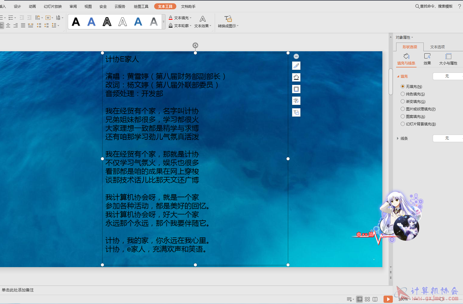Switch to the 形状选项 (shape options) tab

(410, 47)
